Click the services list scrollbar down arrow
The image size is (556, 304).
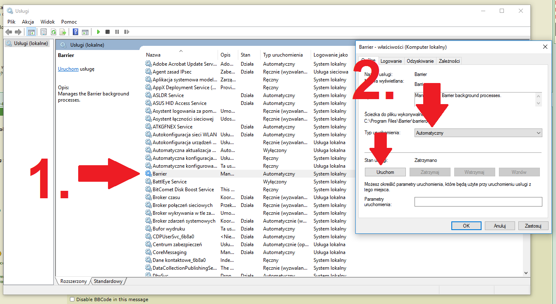[x=526, y=273]
